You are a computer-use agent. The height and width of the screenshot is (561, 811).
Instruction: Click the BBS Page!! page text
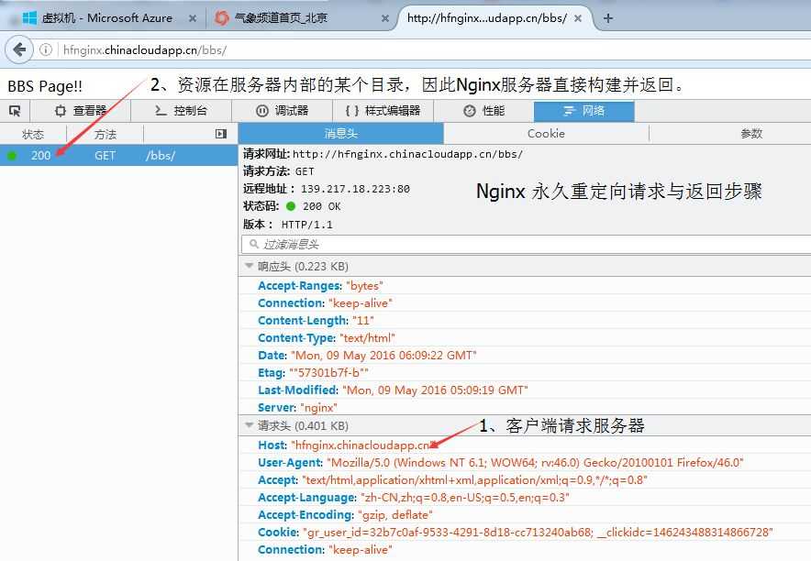point(45,86)
